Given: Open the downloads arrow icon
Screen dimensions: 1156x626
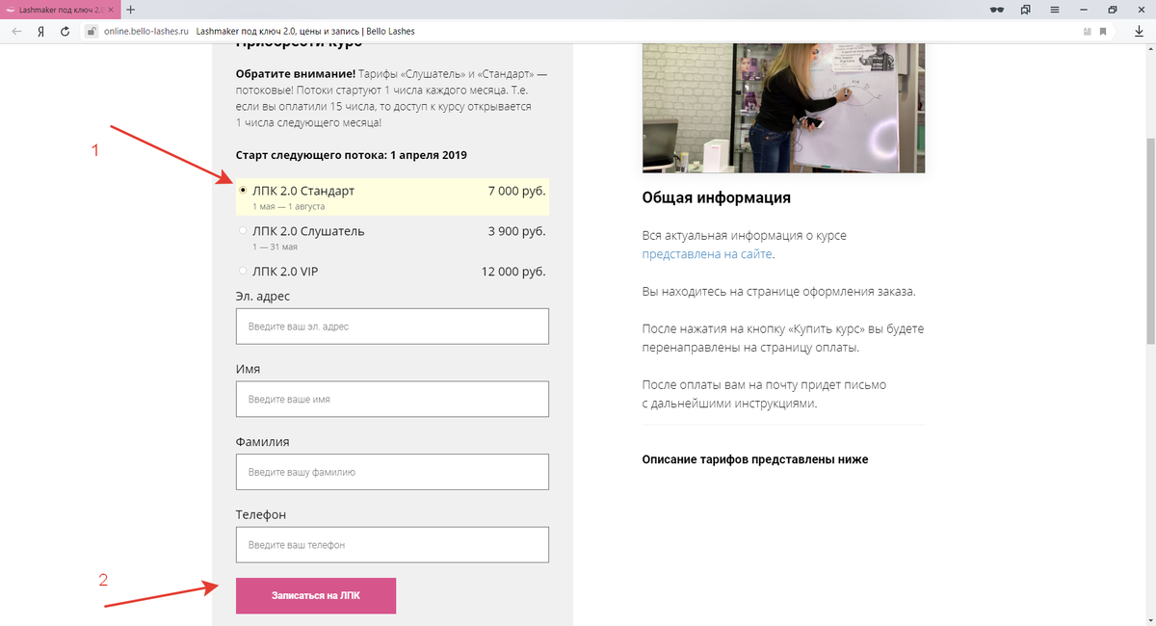Looking at the screenshot, I should (1139, 31).
